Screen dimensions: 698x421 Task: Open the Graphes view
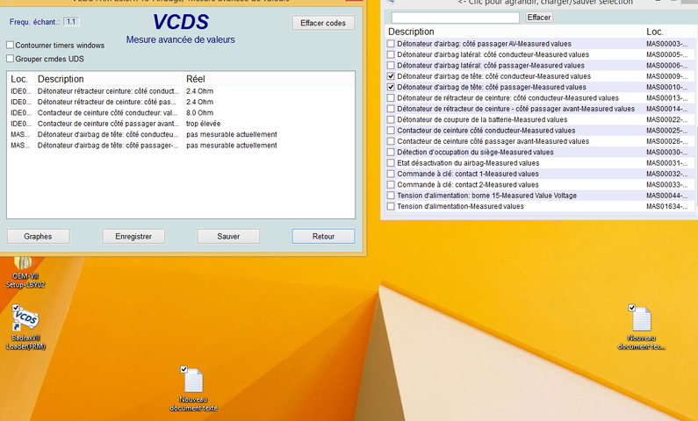pyautogui.click(x=38, y=237)
